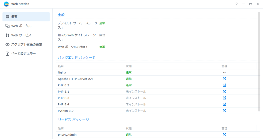Screen dimensions: 263x139
Task: Click the Web ポータル sidebar icon
Action: click(7, 26)
